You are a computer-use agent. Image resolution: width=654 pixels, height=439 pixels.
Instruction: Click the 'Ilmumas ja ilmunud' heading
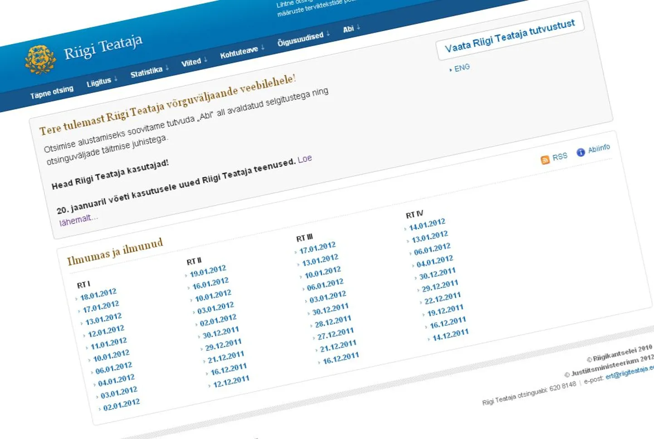[115, 252]
